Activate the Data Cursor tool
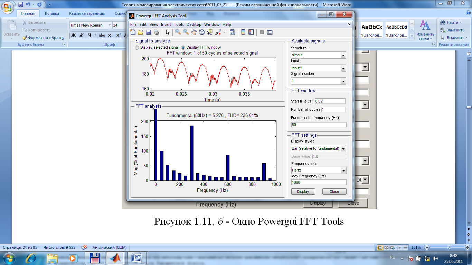 tap(210, 32)
